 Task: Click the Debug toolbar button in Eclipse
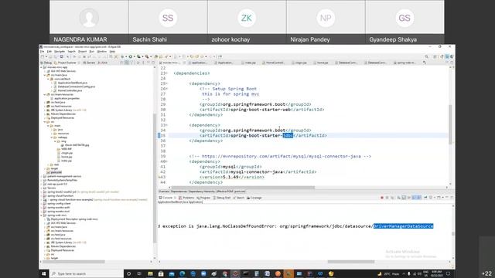pyautogui.click(x=122, y=56)
